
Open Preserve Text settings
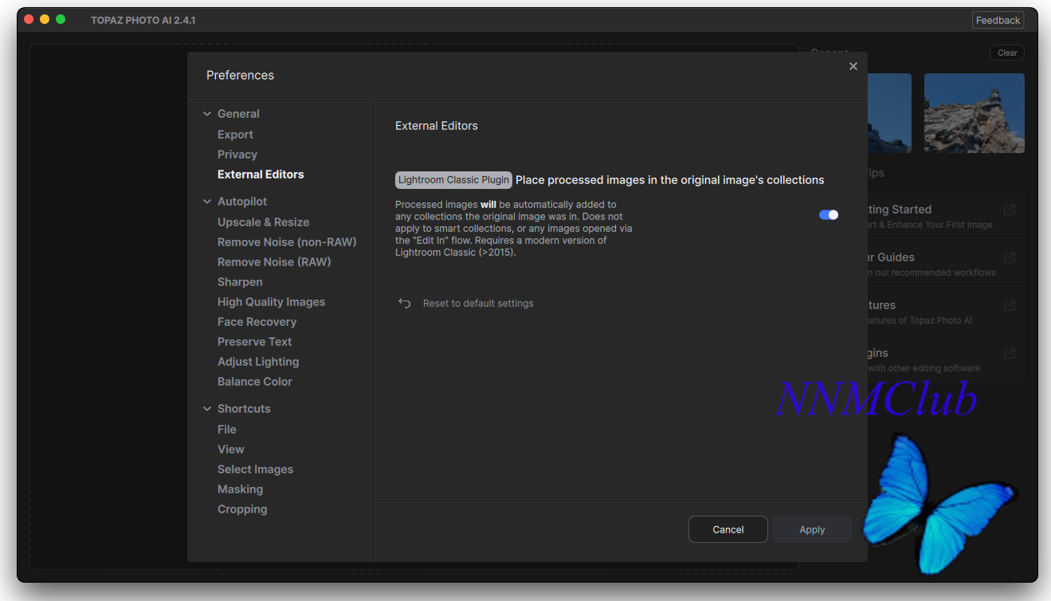click(x=254, y=342)
